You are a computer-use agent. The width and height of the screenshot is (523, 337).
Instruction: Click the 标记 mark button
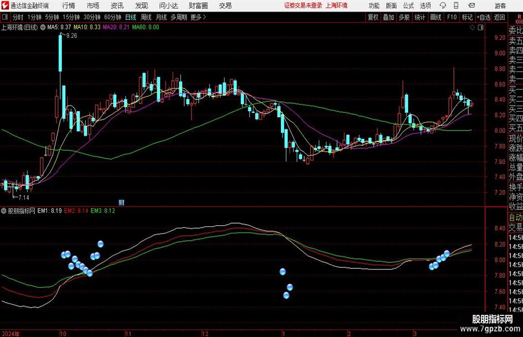467,17
